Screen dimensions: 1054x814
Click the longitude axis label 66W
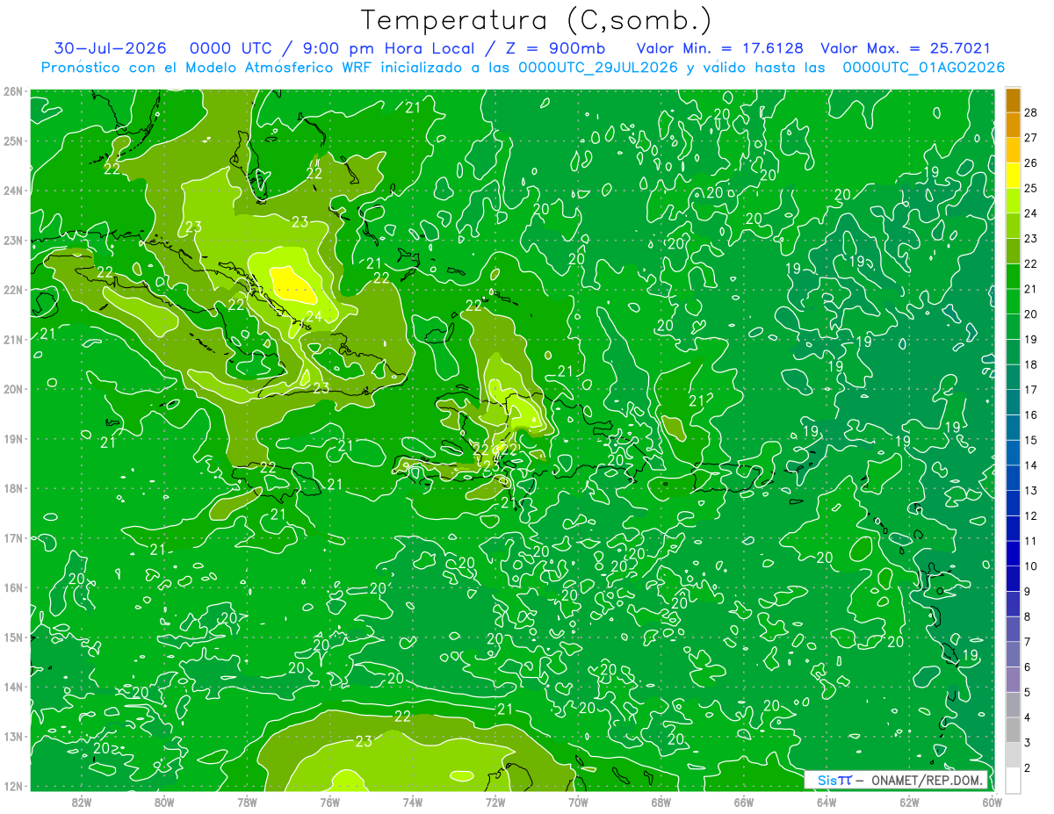tap(744, 802)
